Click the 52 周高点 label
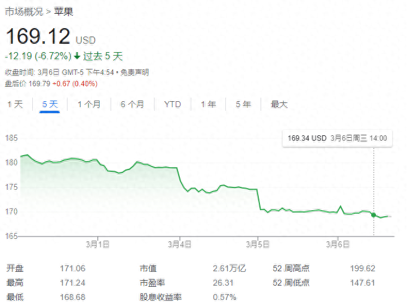 [x=291, y=268]
